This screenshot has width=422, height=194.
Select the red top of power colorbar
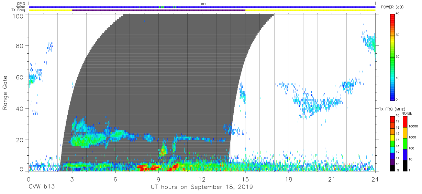tap(392, 19)
